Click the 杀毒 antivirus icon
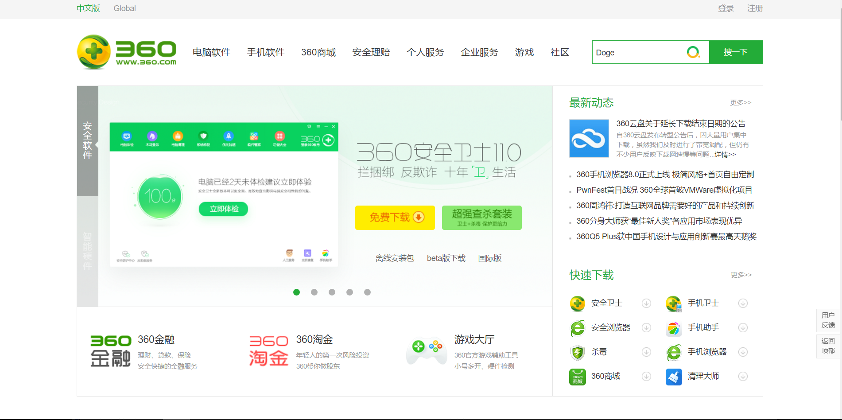Image resolution: width=842 pixels, height=420 pixels. [x=578, y=352]
